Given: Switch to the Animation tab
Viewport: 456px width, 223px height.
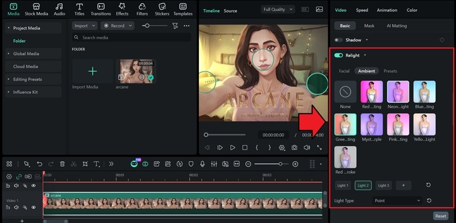Looking at the screenshot, I should pyautogui.click(x=387, y=10).
